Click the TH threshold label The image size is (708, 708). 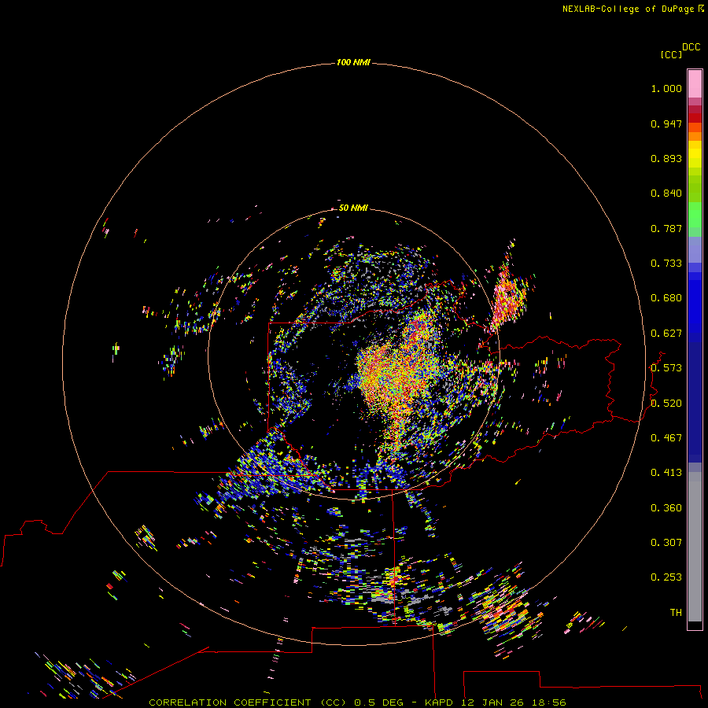[x=676, y=613]
